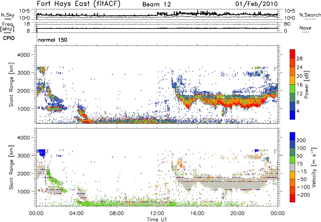Click the Velocity [m s-1] colorbar title

(313, 167)
